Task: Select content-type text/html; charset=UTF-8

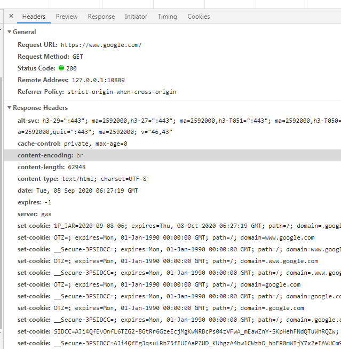Action: point(104,179)
